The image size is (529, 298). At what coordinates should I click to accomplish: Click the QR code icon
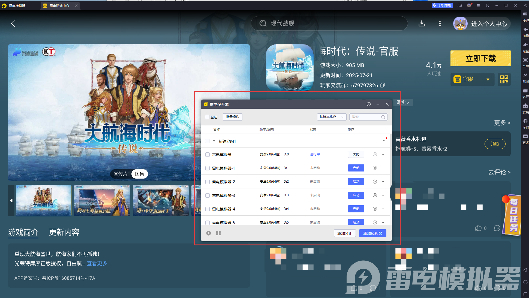[x=504, y=79]
